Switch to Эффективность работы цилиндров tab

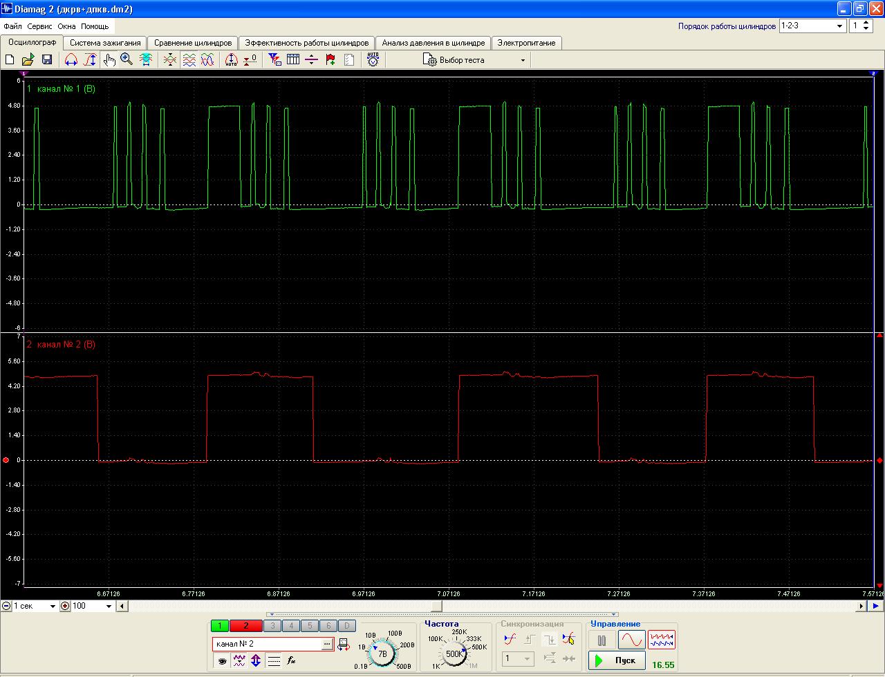[307, 43]
